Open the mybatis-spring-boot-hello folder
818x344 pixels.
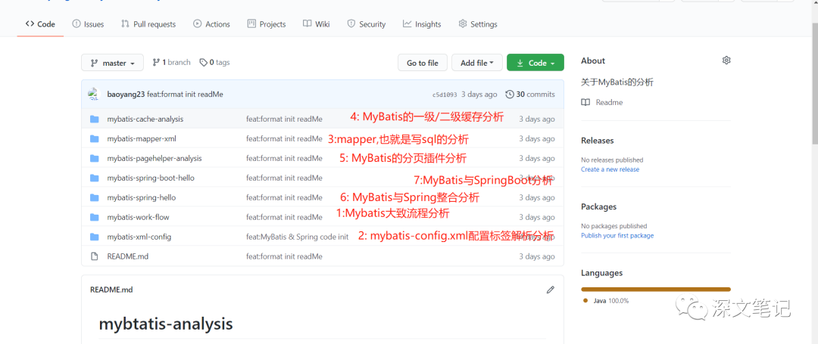pos(151,178)
